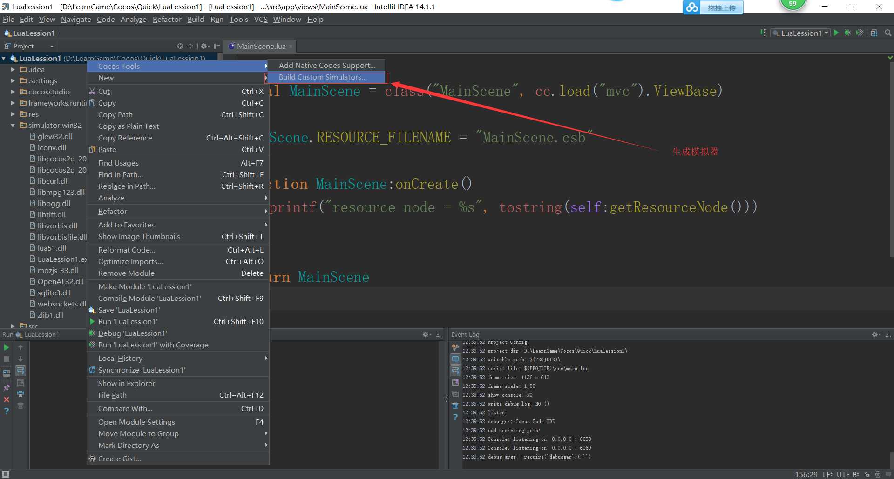Click the green 59 floating badge
The width and height of the screenshot is (894, 479).
[792, 4]
